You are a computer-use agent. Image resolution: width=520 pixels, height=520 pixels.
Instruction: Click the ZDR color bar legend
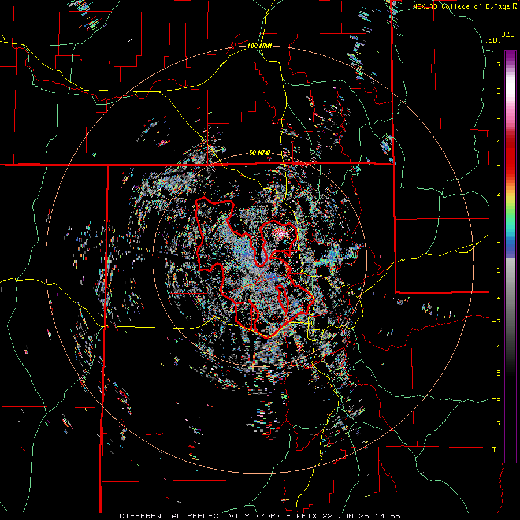510,257
